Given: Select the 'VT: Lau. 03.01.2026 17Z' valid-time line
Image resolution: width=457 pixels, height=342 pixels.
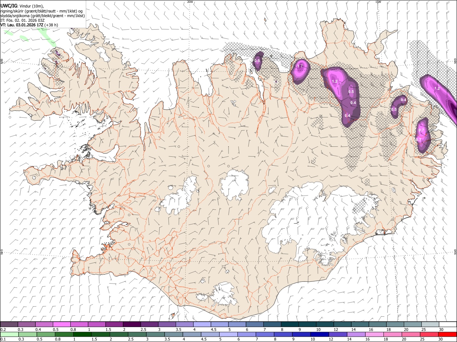Looking at the screenshot, I should coord(22,25).
